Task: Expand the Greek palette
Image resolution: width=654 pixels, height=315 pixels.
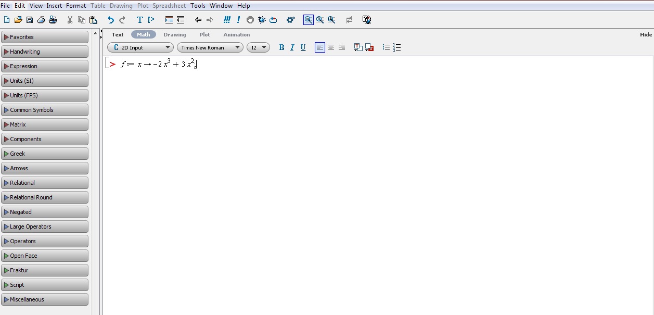Action: 45,154
